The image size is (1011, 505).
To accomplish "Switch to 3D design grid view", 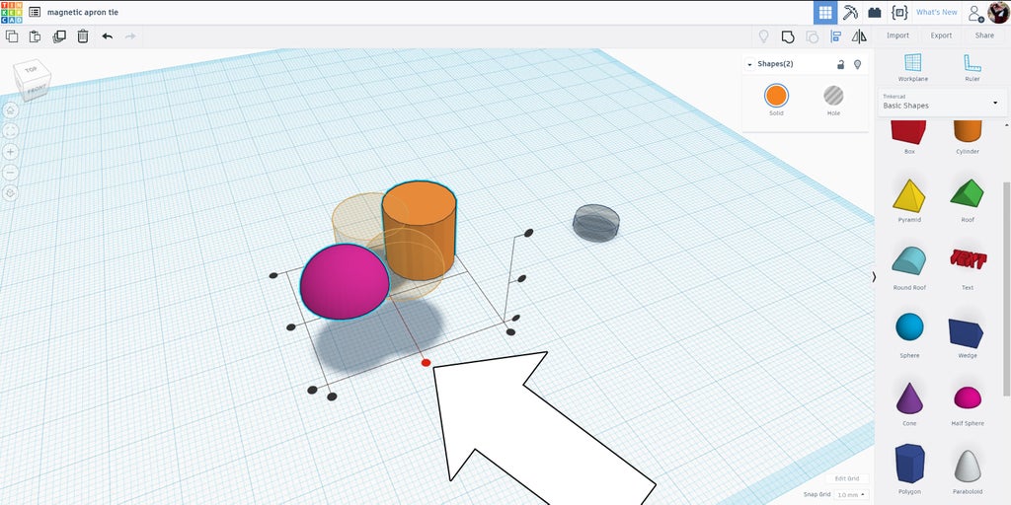I will click(x=824, y=12).
